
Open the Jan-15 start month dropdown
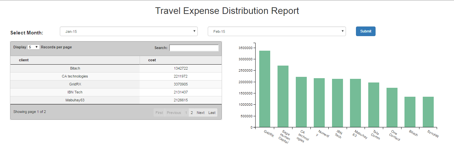point(129,31)
